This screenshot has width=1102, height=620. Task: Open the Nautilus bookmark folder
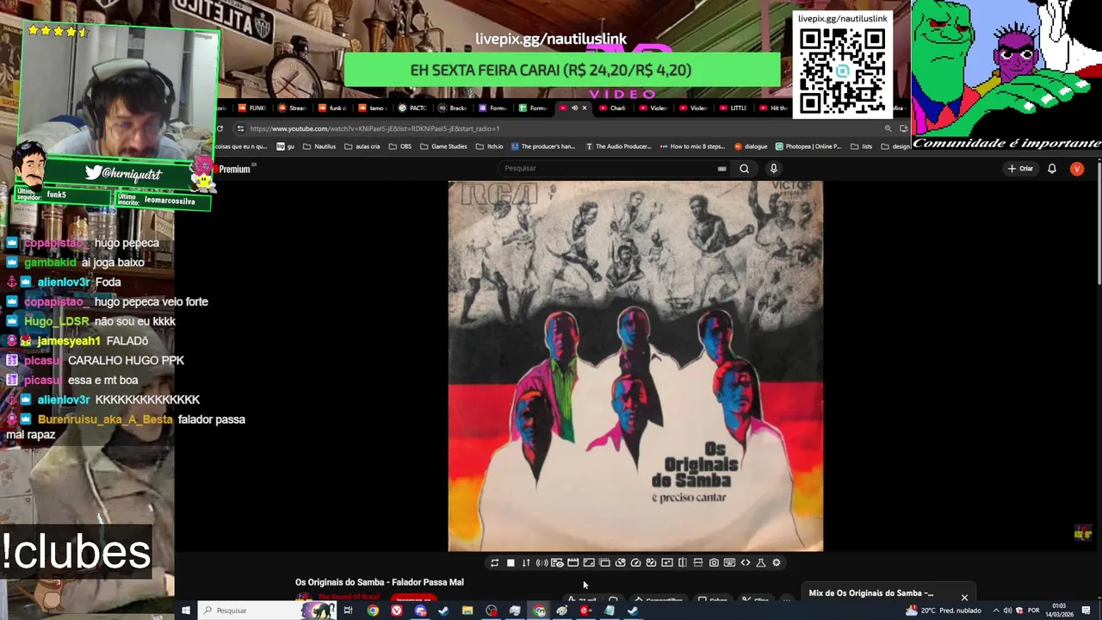[319, 146]
